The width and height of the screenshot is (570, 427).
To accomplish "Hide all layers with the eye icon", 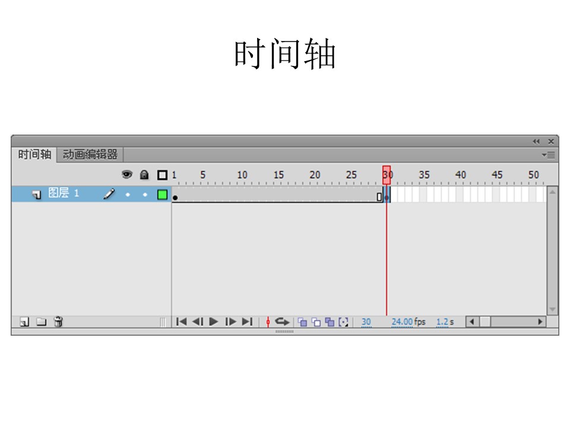I will click(127, 174).
